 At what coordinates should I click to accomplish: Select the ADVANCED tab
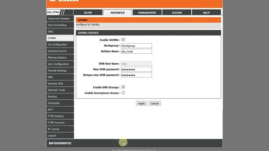[118, 13]
